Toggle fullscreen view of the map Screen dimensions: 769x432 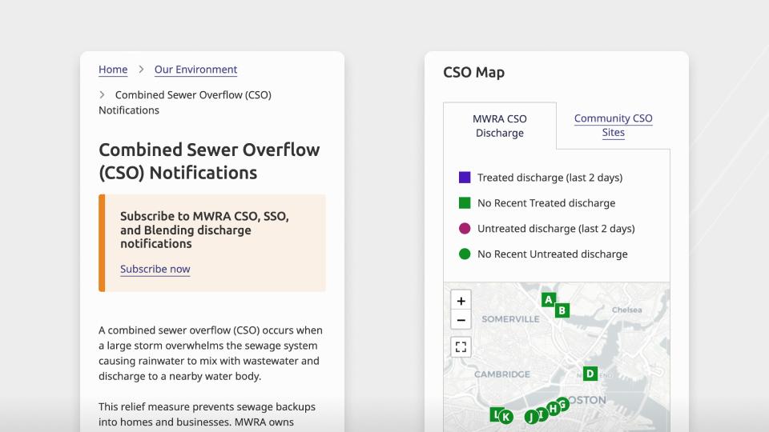coord(461,346)
